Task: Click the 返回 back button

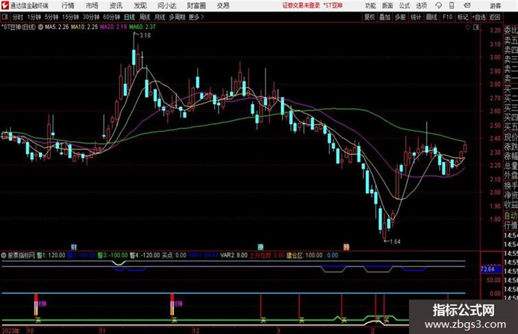Action: pos(494,17)
